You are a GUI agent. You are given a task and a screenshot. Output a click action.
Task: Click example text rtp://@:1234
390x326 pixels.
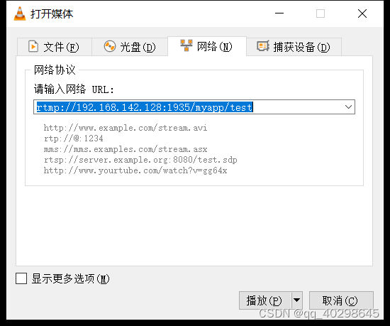pos(73,138)
